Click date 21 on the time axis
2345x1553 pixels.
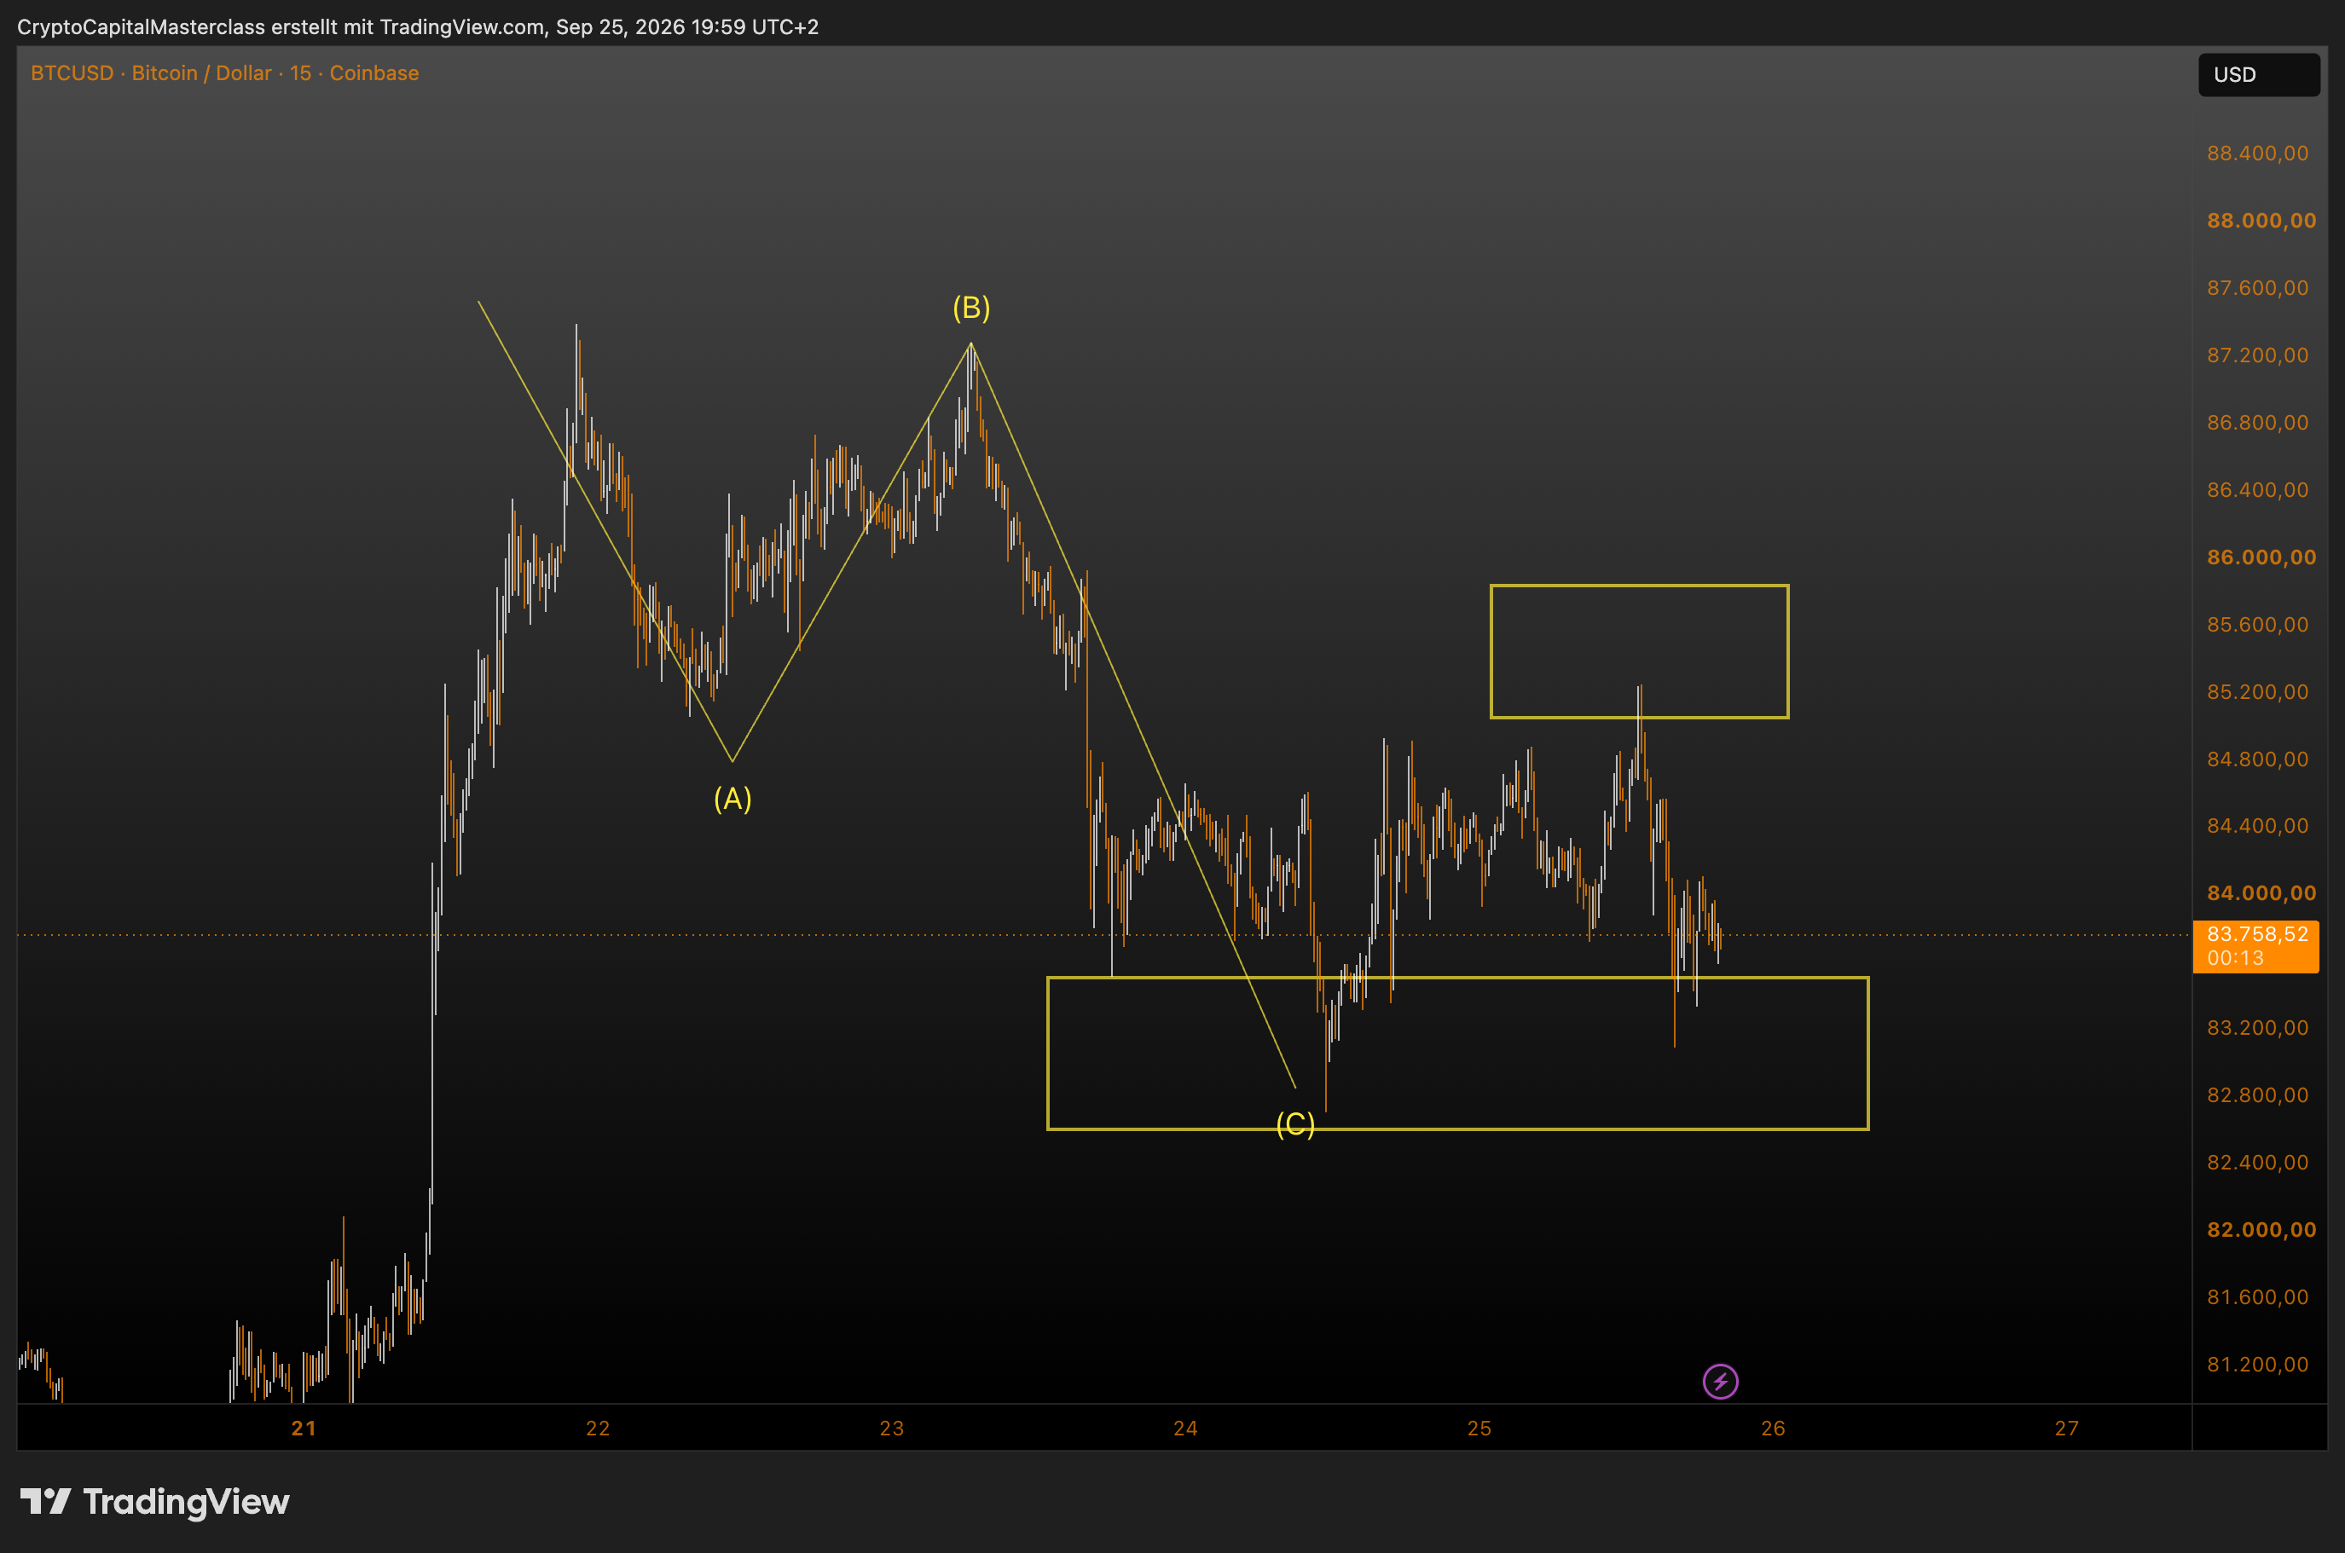point(304,1429)
